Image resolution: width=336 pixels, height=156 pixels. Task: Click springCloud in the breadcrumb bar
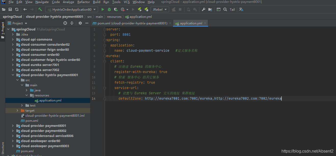click(x=12, y=16)
